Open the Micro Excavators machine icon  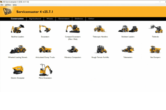[x=46, y=70]
